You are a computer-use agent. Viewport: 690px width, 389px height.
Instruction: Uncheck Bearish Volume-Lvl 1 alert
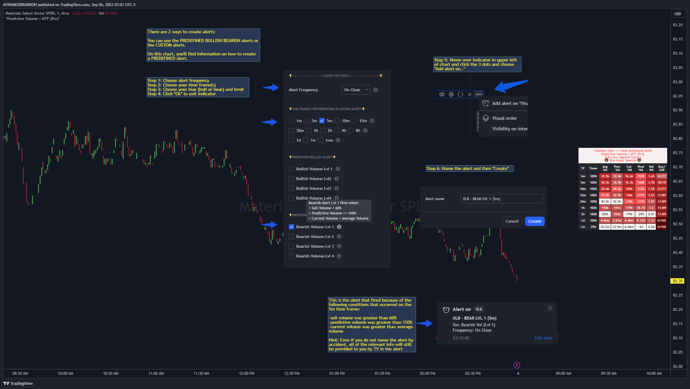click(x=291, y=227)
